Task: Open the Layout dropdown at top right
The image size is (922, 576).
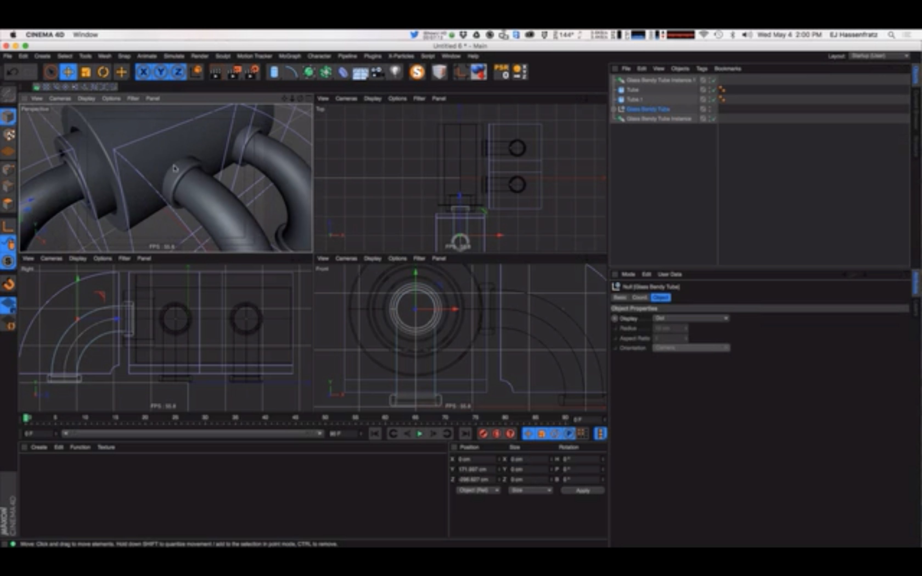Action: (x=879, y=56)
